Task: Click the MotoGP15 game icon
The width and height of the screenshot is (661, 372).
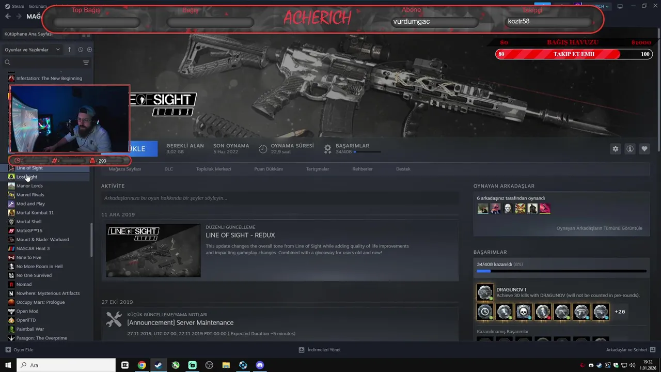Action: [x=11, y=230]
